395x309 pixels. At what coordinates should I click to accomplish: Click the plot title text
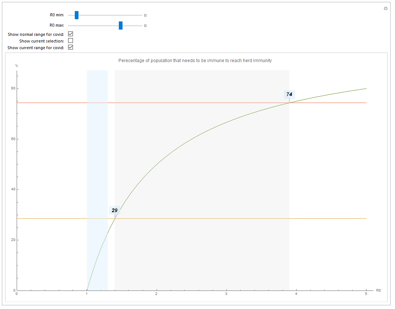coord(195,61)
